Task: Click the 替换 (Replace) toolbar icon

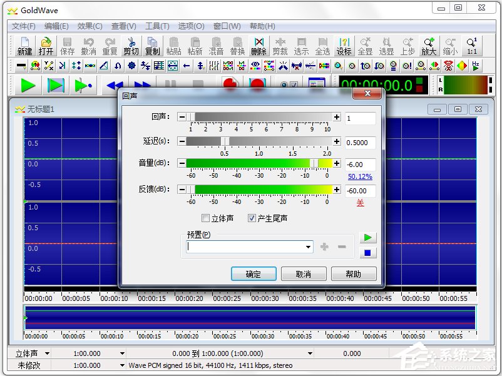Action: [x=238, y=46]
